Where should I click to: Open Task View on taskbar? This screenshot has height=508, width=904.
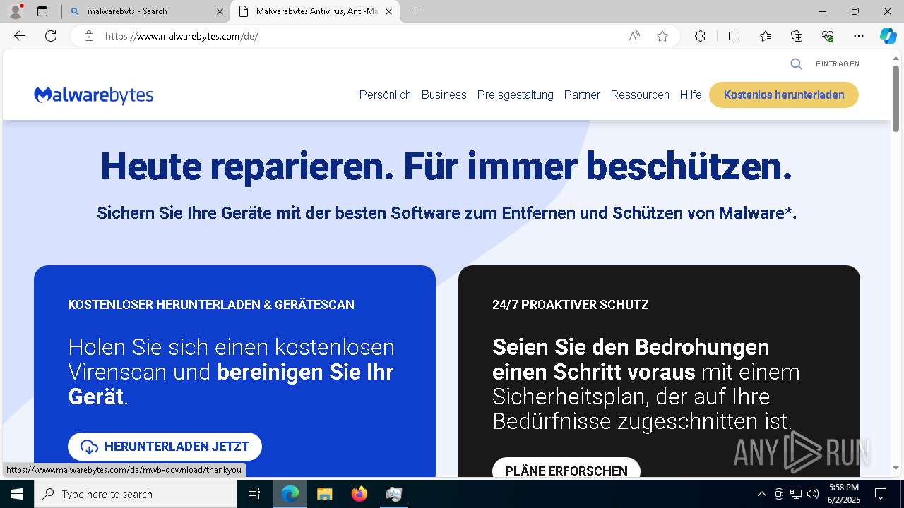click(254, 494)
